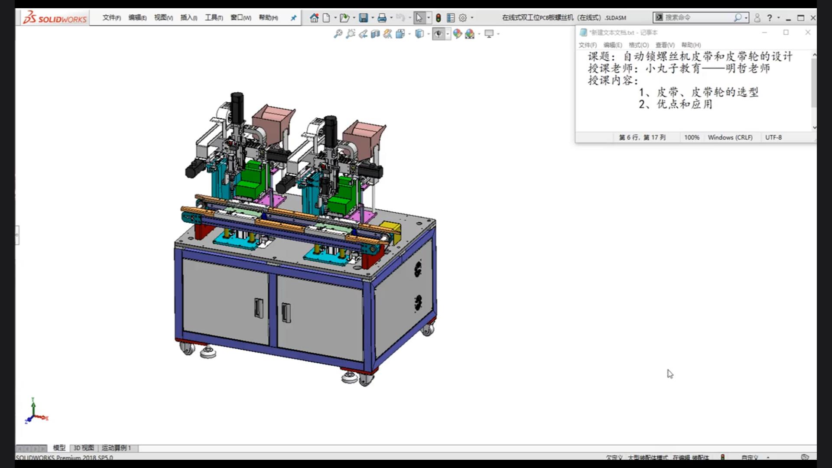Screen dimensions: 832x468
Task: Click the 自定义 units status bar item
Action: point(750,457)
